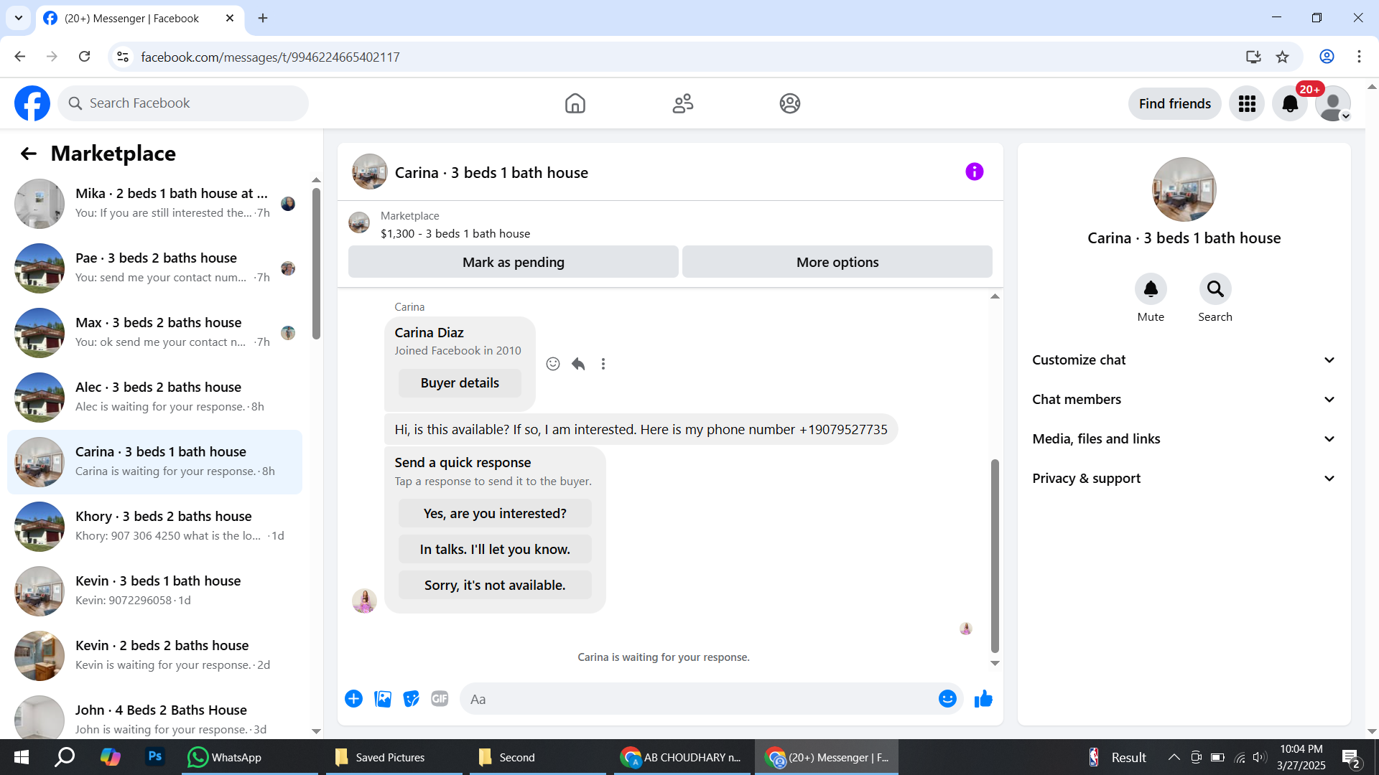Send a thumbs up like
1379x775 pixels.
[x=983, y=699]
